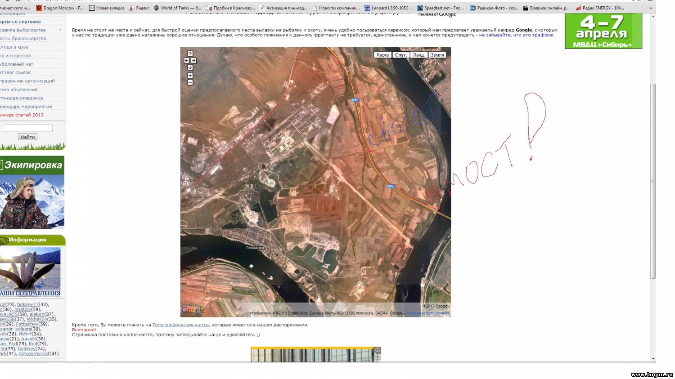Open the Новости компании... bookmark
This screenshot has height=379, width=675.
pos(336,8)
